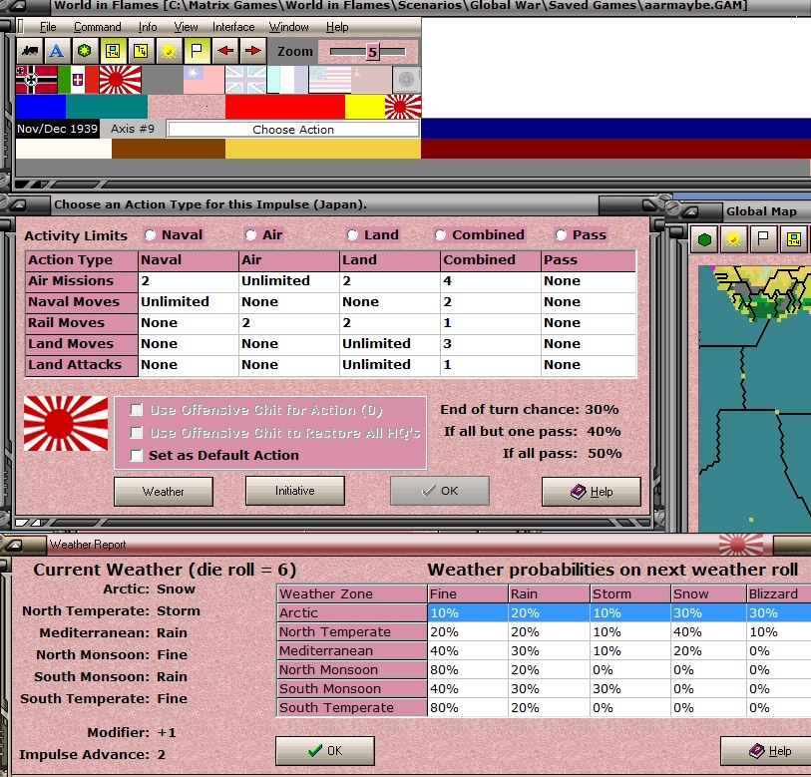Click the yellow 7-4 unit icon in the main toolbar
This screenshot has width=811, height=777.
tap(113, 51)
